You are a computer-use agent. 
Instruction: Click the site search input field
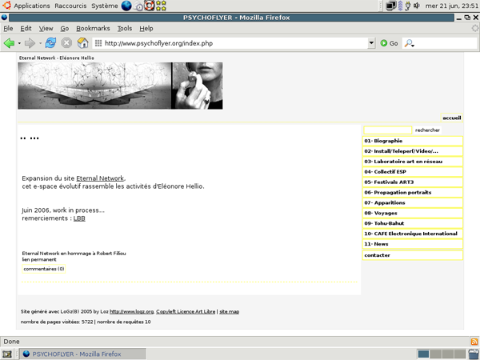coord(387,130)
